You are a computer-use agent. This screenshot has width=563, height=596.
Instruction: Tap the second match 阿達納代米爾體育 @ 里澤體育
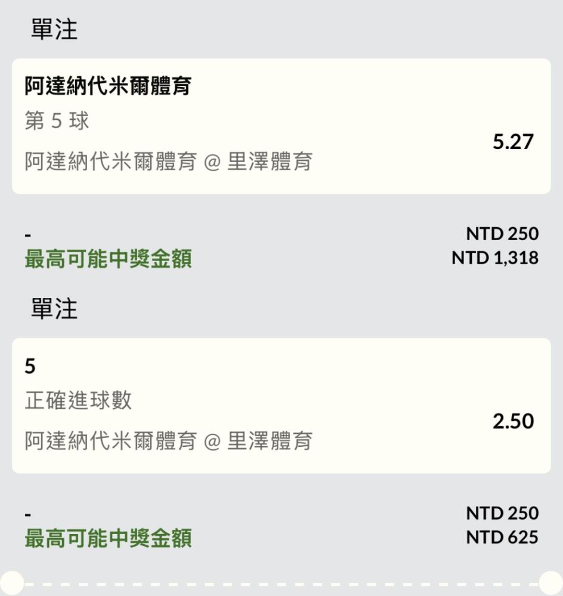pyautogui.click(x=169, y=440)
